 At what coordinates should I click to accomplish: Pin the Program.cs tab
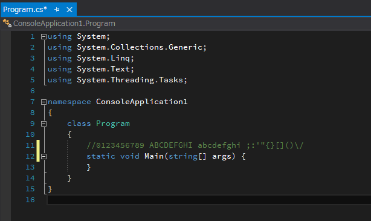[x=57, y=10]
